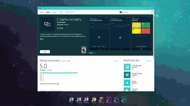The width and height of the screenshot is (190, 106).
Task: Open the карты screenshot
Action: [x=141, y=33]
